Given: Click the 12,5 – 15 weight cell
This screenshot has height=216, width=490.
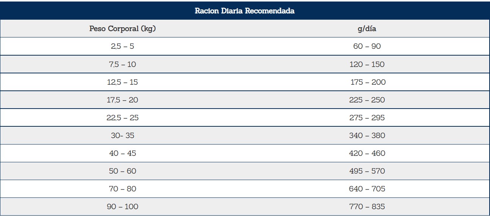Looking at the screenshot, I should [123, 82].
